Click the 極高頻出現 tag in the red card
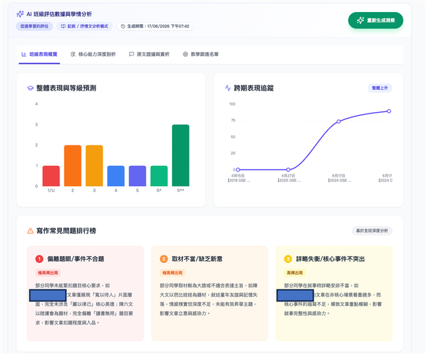Viewport: 427px width, 354px height. (x=48, y=273)
